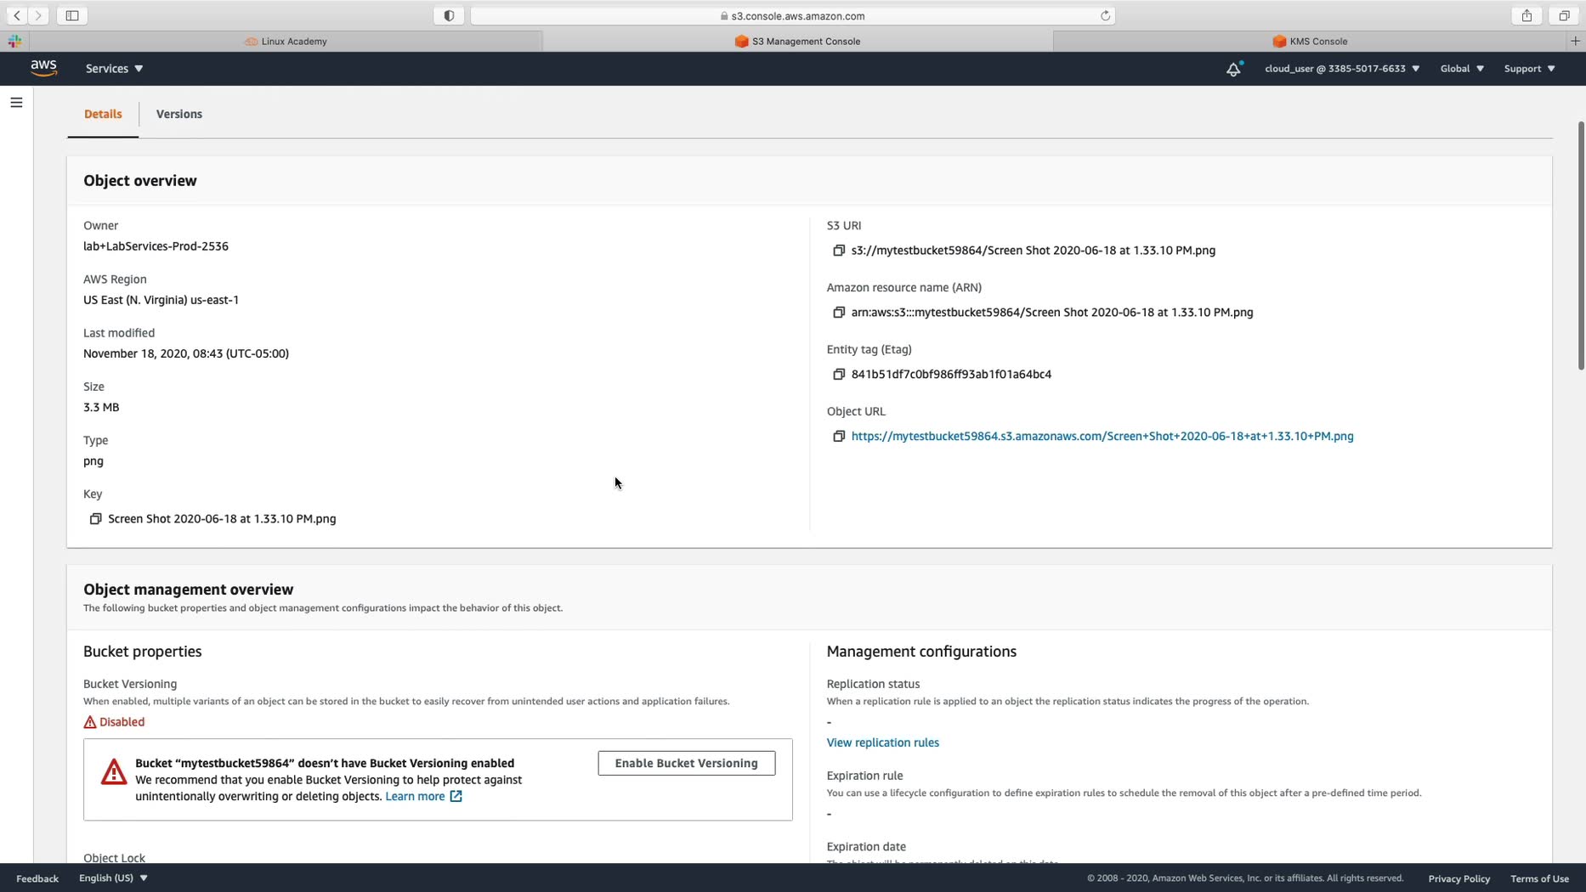This screenshot has height=892, width=1586.
Task: Open the object URL hyperlink
Action: coord(1102,437)
